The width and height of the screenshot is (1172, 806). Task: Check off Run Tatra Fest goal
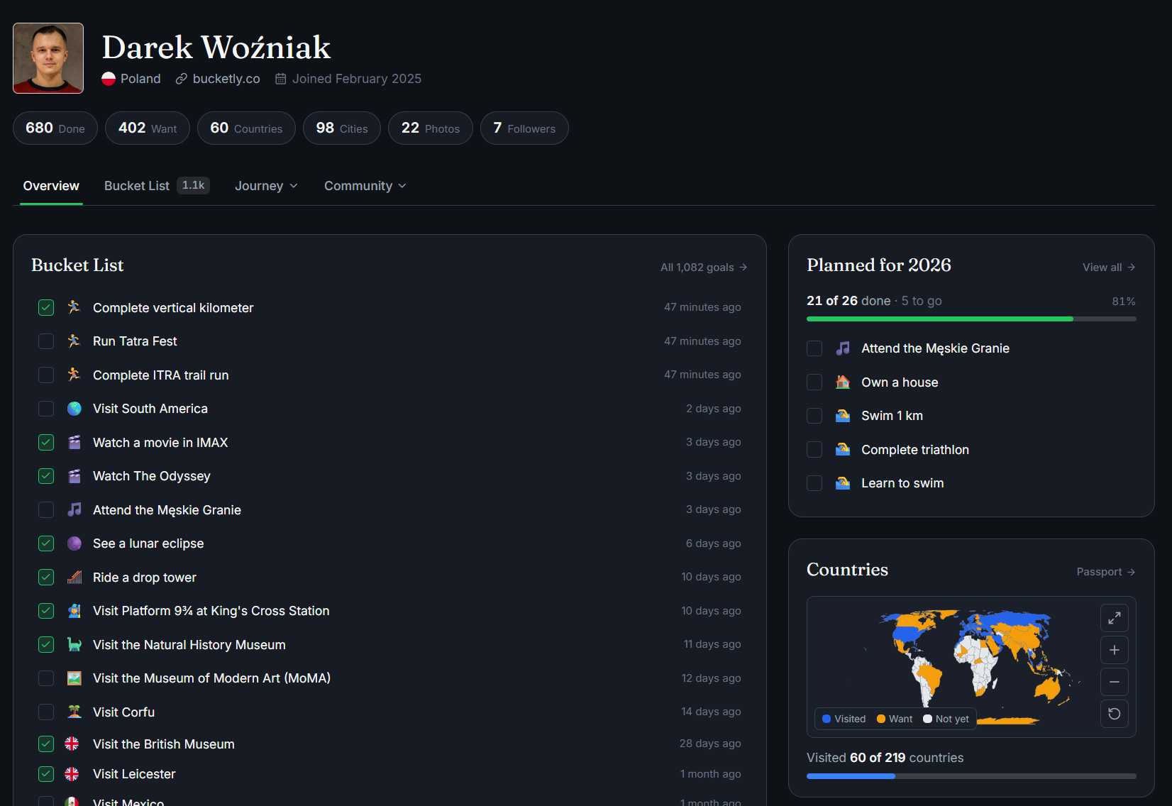click(46, 341)
